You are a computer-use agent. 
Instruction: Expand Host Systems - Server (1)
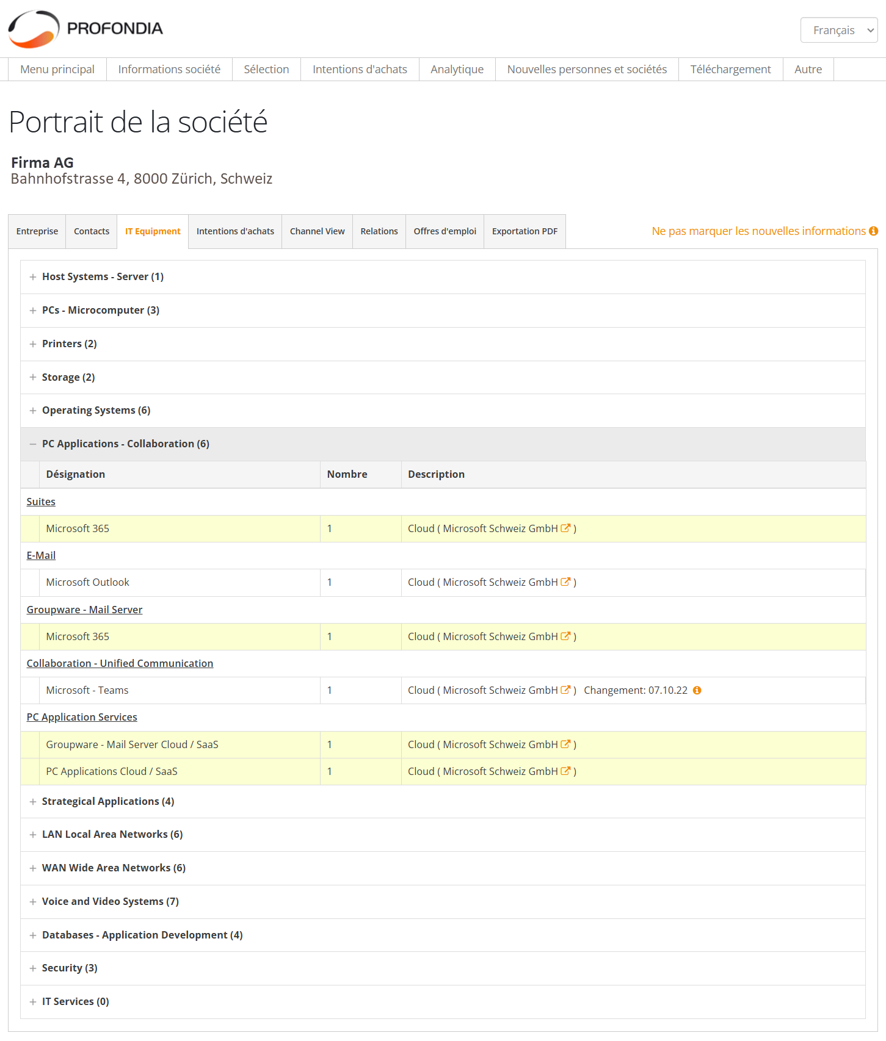point(443,277)
